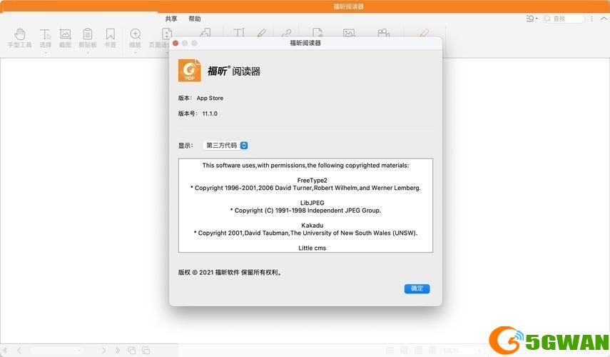Click the link tool icon in toolbar
610x357 pixels.
tap(286, 33)
